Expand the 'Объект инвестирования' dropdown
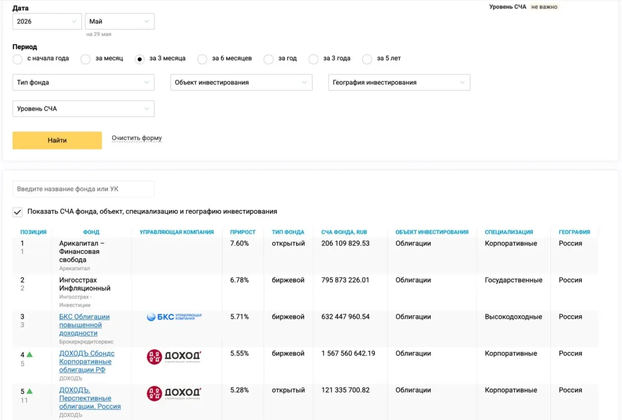This screenshot has width=622, height=420. (x=241, y=83)
